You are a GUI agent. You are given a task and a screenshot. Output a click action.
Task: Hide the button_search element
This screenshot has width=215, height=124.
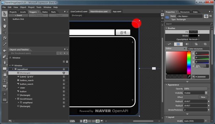click(64, 84)
